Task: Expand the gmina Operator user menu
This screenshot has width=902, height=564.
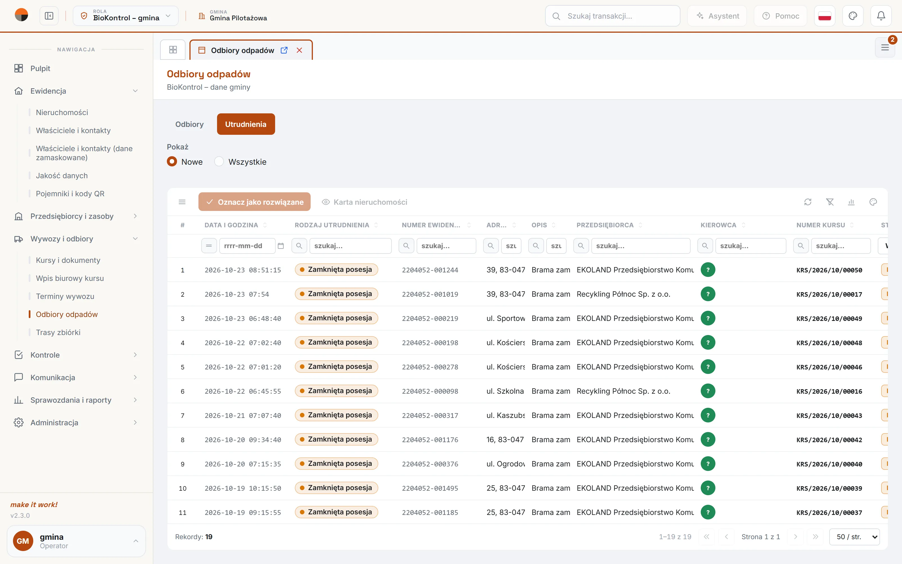Action: [76, 541]
